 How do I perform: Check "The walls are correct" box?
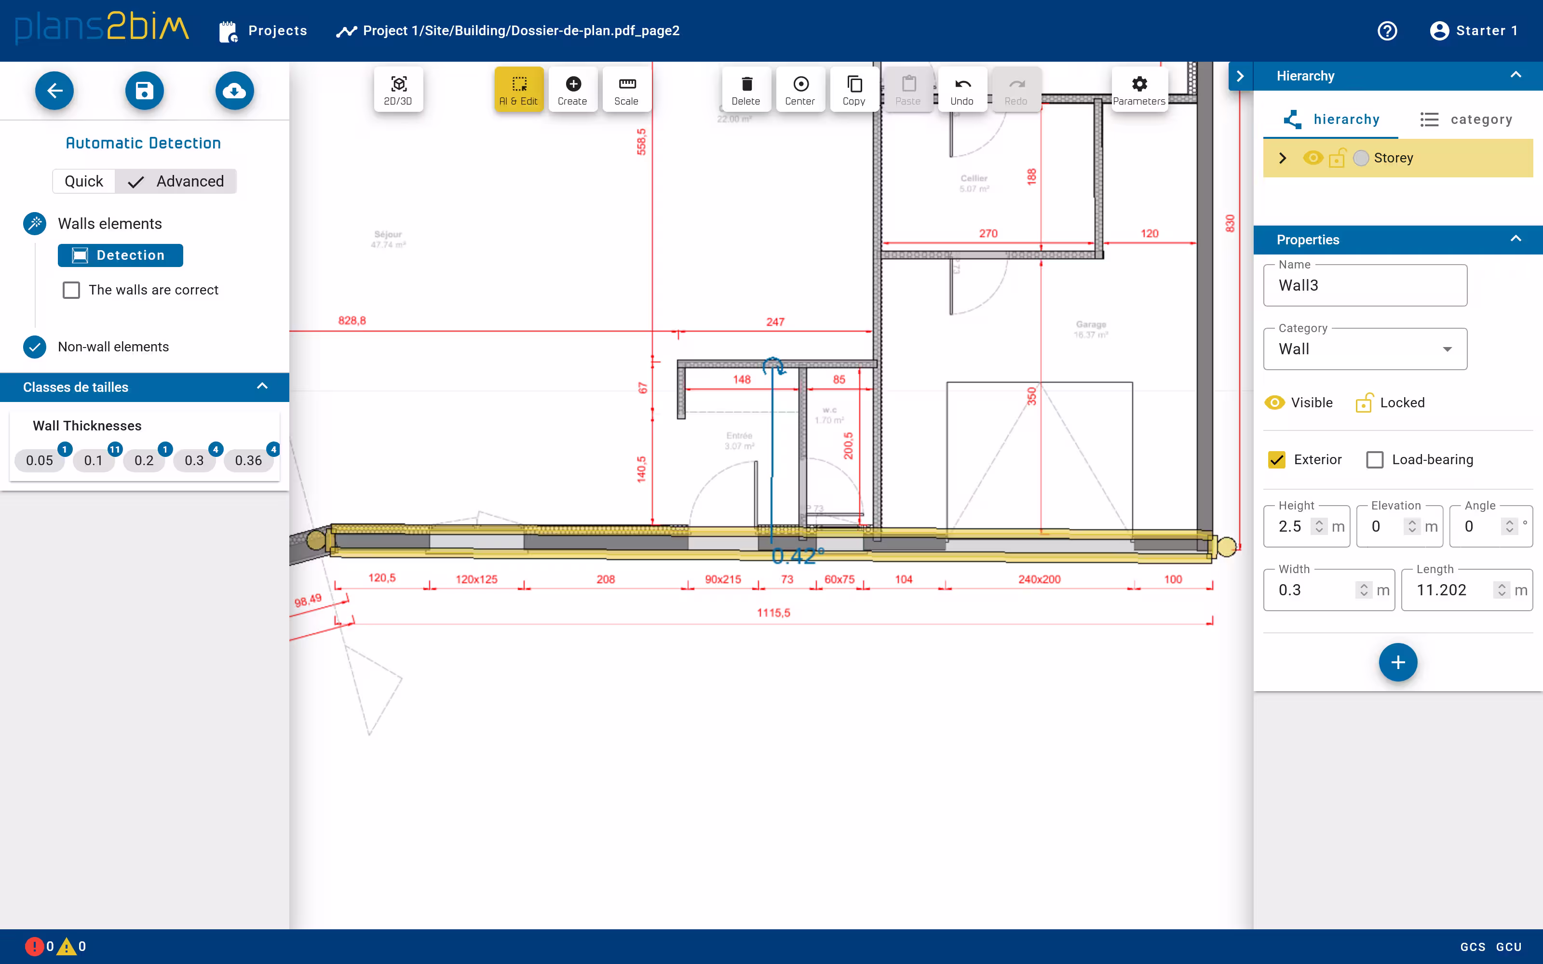[x=71, y=290]
